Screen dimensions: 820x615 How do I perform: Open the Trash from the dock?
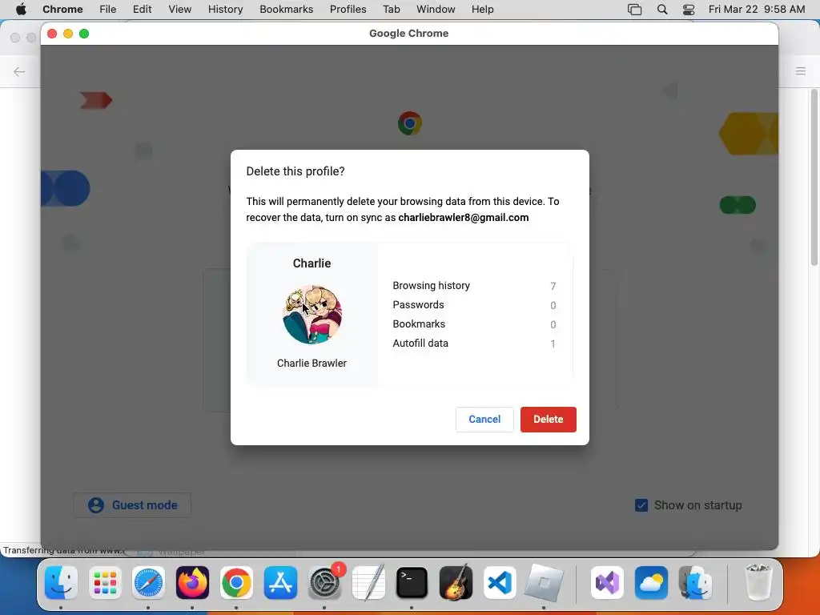pyautogui.click(x=758, y=583)
